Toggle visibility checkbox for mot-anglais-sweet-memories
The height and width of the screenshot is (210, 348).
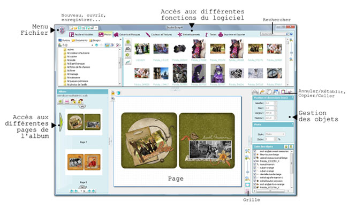(254, 151)
